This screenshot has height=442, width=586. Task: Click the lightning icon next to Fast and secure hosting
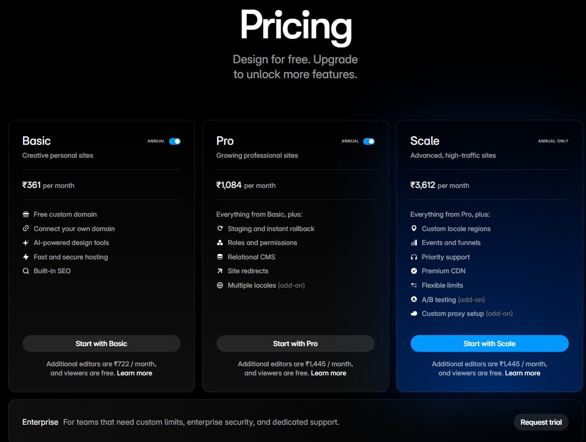coord(26,257)
